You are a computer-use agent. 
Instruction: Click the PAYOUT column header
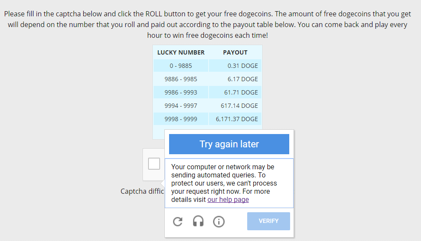(235, 52)
